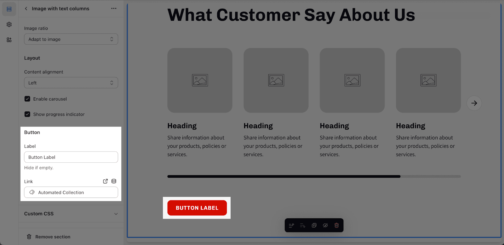This screenshot has height=245, width=504.
Task: Click the second column Heading text
Action: coord(258,126)
